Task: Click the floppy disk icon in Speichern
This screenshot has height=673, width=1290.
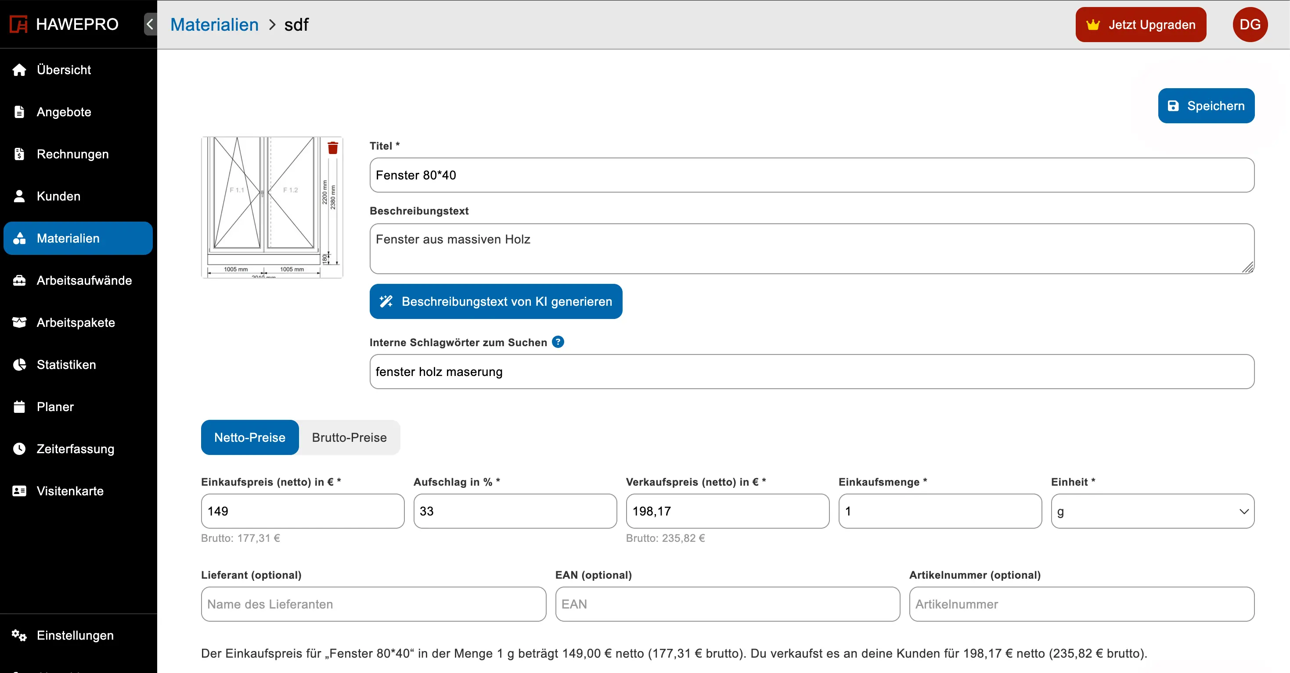Action: 1173,106
